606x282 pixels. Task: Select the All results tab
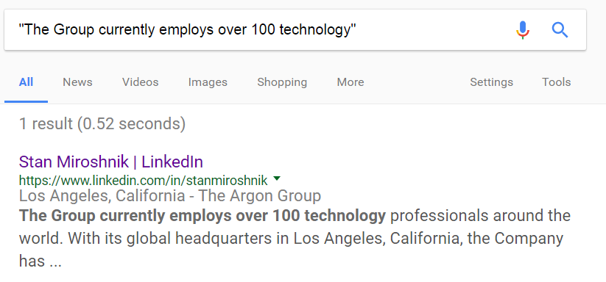pos(26,82)
